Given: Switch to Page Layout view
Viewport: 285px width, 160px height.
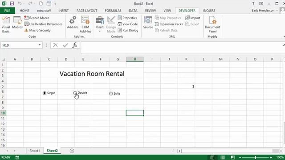Looking at the screenshot, I should [x=223, y=157].
